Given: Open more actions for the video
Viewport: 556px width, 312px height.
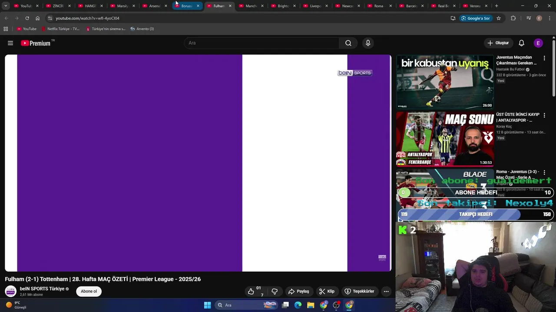Looking at the screenshot, I should (386, 291).
